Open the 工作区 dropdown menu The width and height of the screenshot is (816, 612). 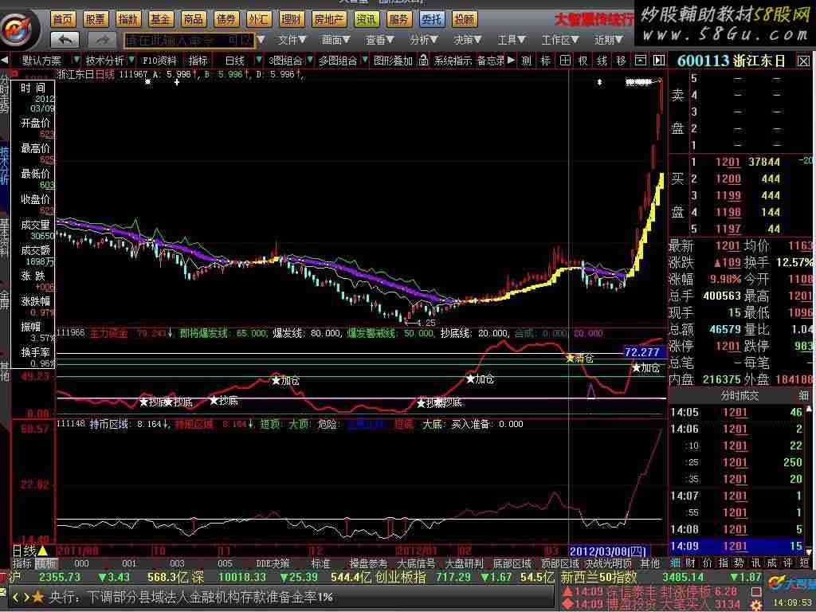(x=560, y=40)
